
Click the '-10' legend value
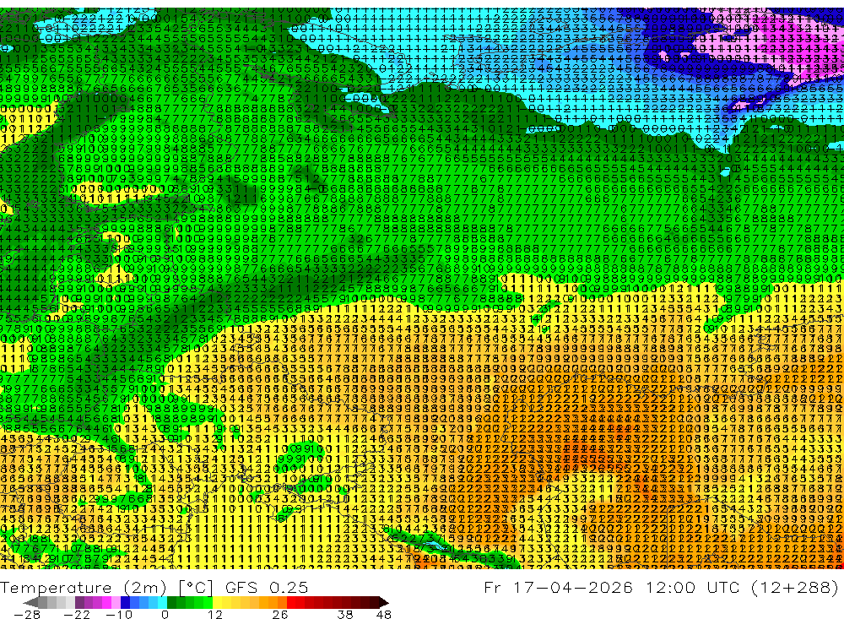pos(119,615)
